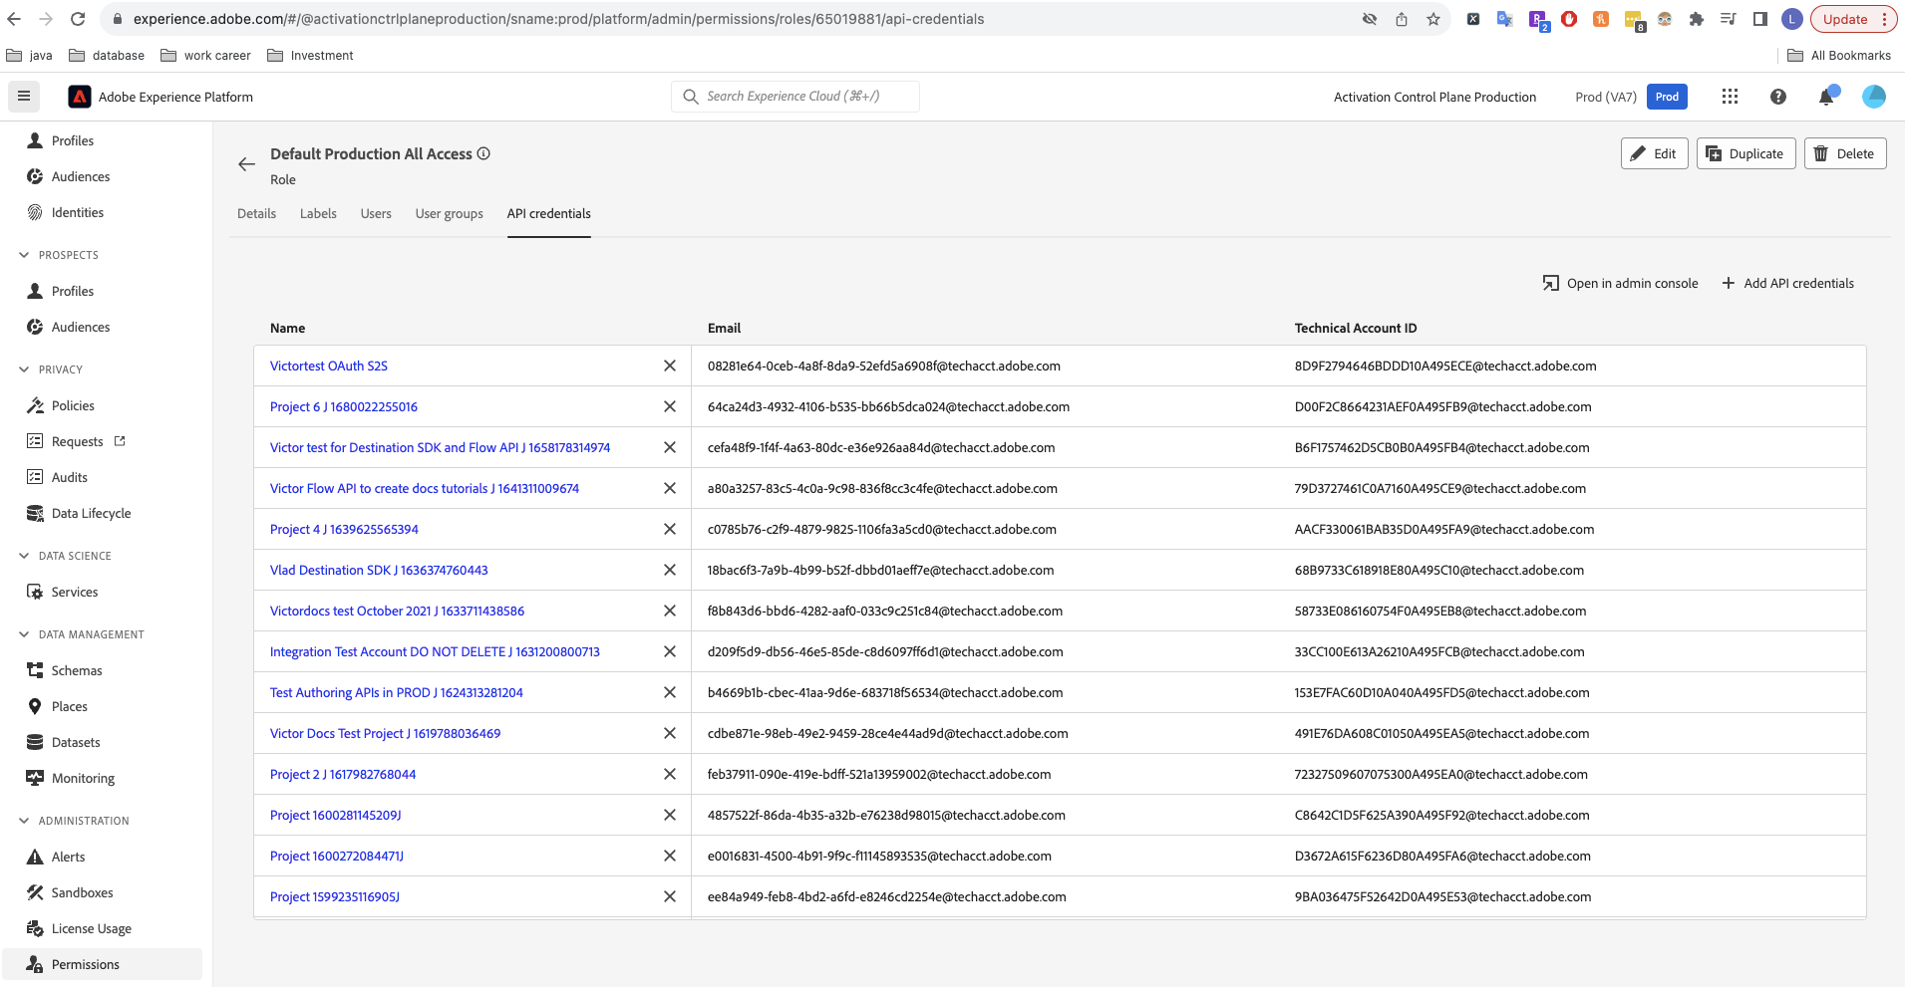Switch to the Users tab
The width and height of the screenshot is (1905, 987).
point(376,213)
